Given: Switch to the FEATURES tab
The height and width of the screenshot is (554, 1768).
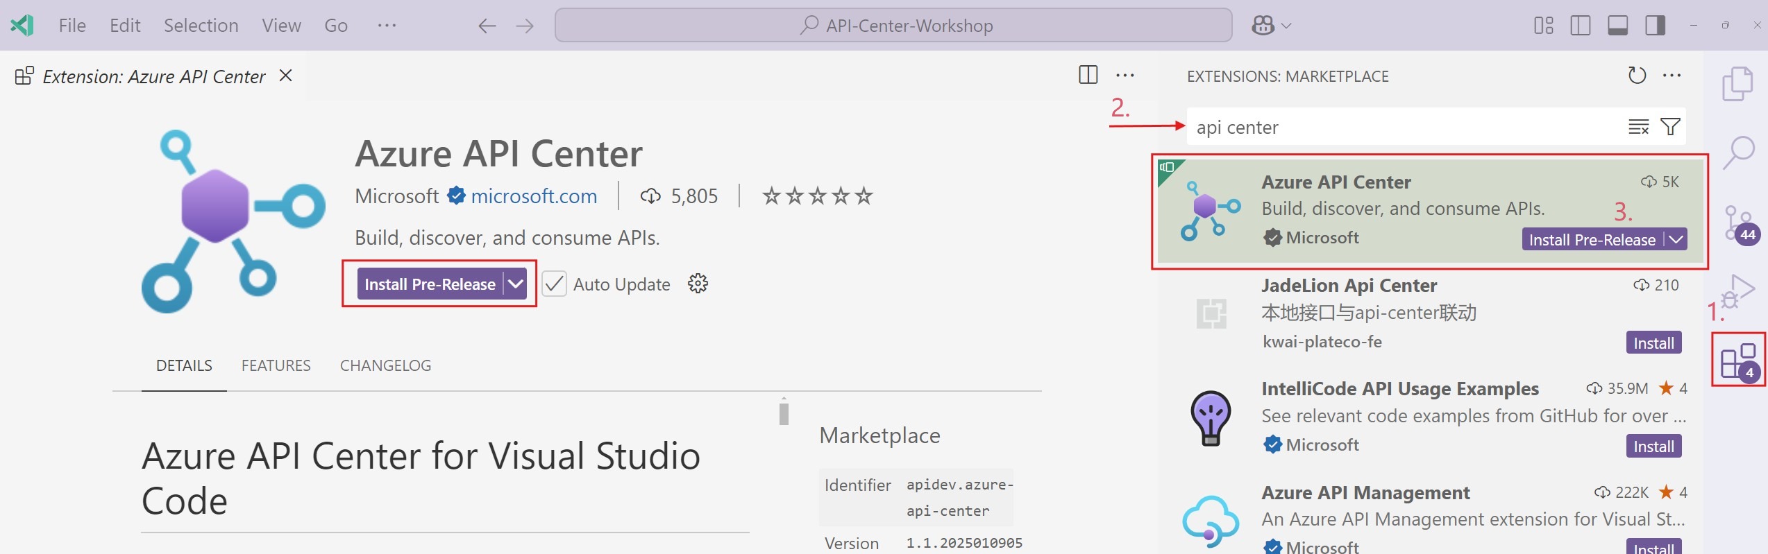Looking at the screenshot, I should [x=276, y=365].
